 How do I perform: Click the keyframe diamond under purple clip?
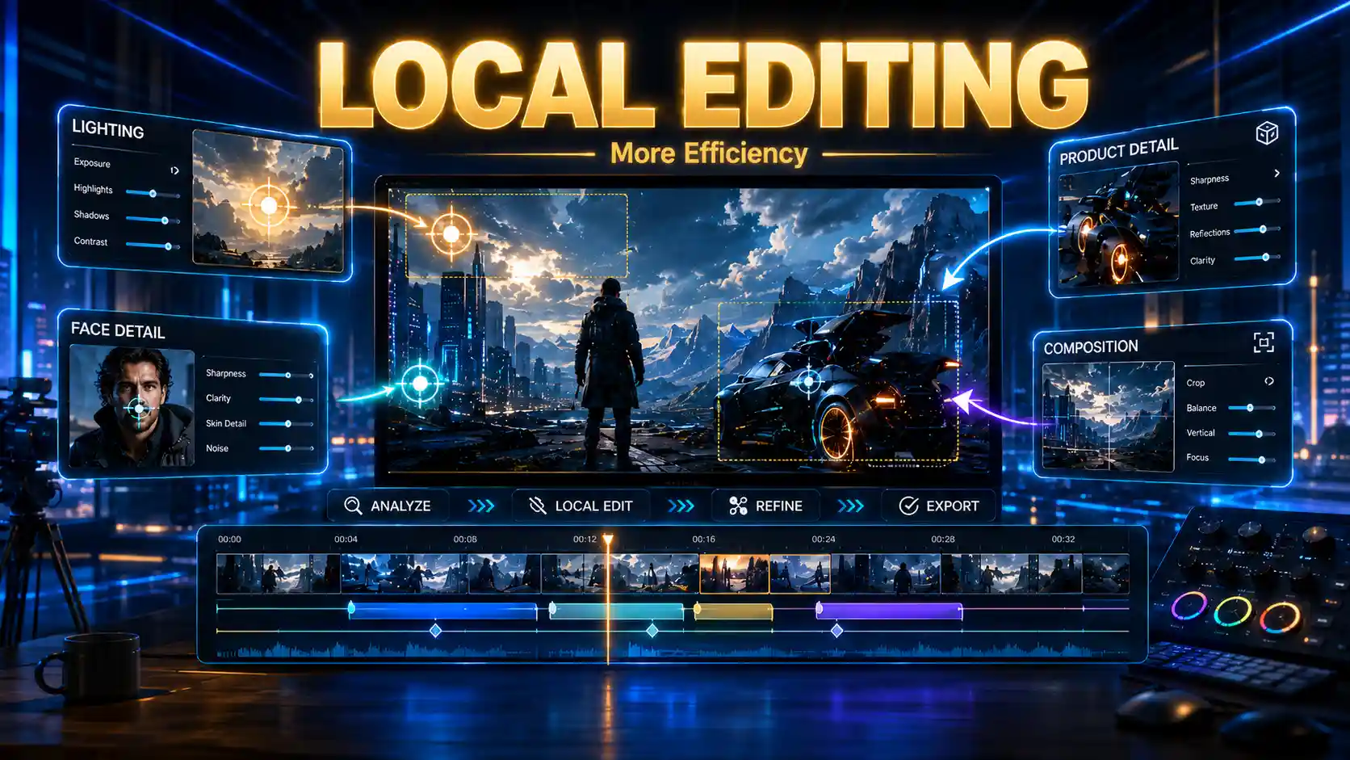tap(837, 630)
